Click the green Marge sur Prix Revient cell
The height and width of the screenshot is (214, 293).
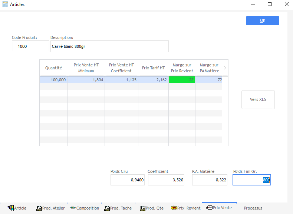click(x=182, y=80)
